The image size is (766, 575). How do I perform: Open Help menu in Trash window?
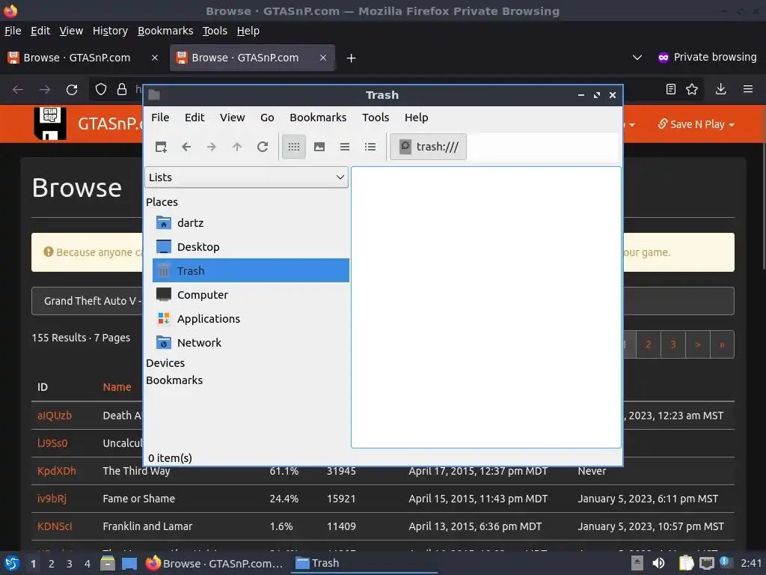point(416,118)
